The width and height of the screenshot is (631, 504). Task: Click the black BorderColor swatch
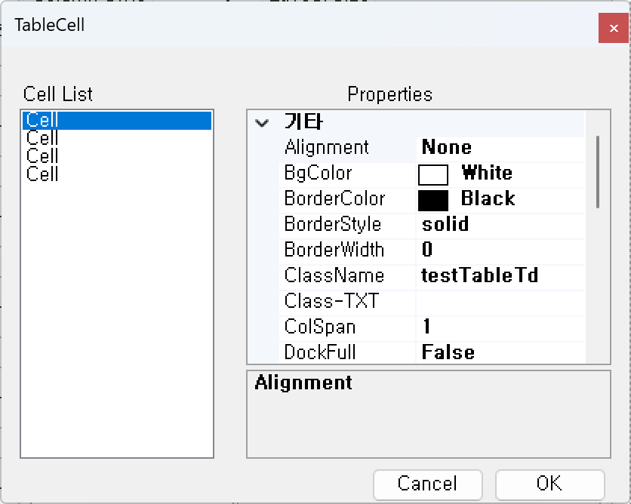pos(432,198)
